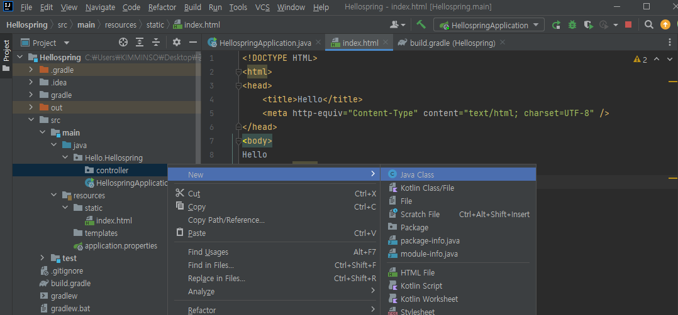Go to next highlighted problem arrow
The image size is (678, 315).
click(x=669, y=59)
